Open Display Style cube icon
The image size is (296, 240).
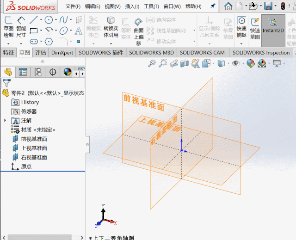click(221, 63)
